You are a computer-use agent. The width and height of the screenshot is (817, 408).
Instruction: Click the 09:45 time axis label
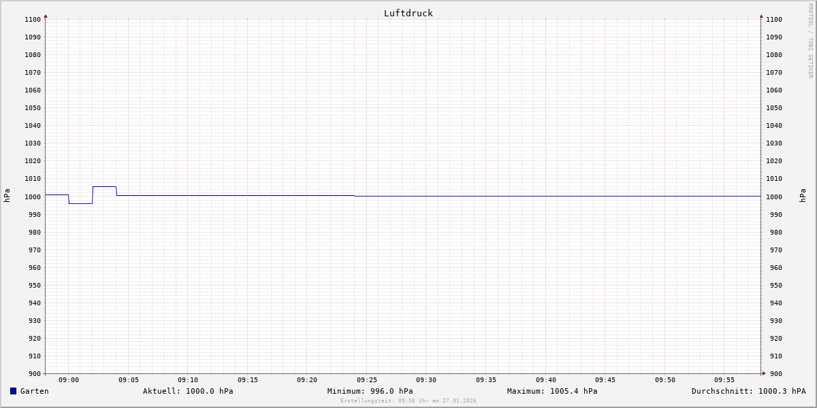tap(605, 380)
